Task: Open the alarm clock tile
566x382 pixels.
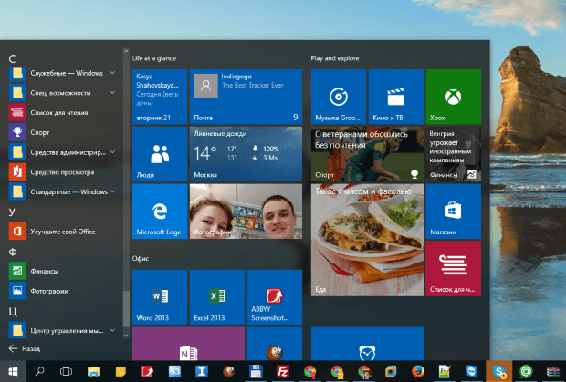Action: 367,344
